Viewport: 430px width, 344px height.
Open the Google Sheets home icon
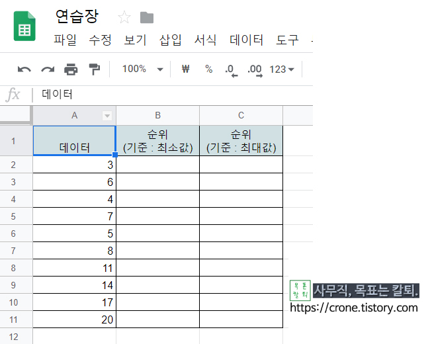coord(24,26)
